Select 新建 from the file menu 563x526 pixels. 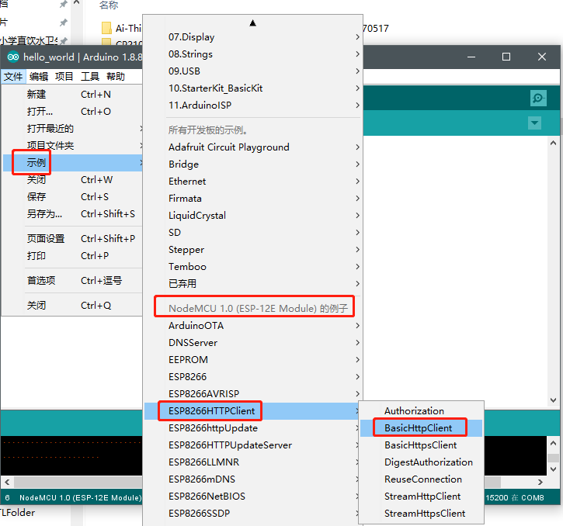(x=72, y=95)
